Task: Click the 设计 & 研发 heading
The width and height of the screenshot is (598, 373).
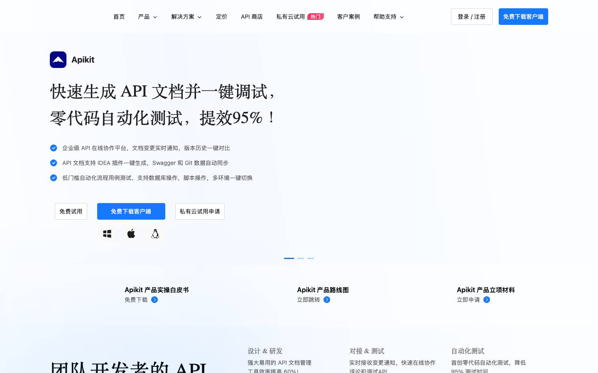Action: tap(265, 351)
